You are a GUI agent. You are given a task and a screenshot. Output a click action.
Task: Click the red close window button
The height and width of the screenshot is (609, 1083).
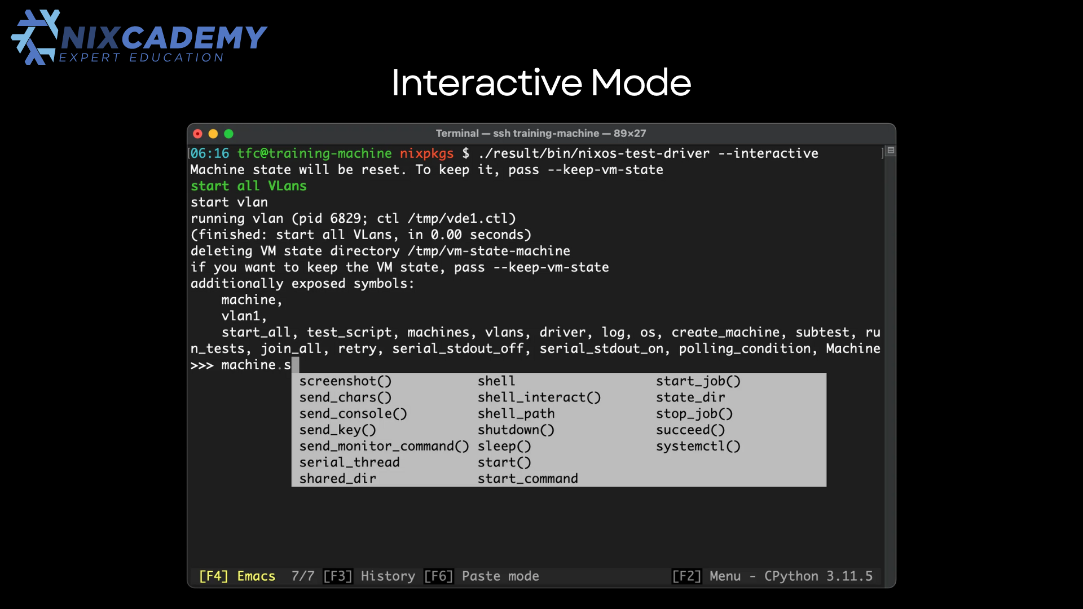click(197, 134)
